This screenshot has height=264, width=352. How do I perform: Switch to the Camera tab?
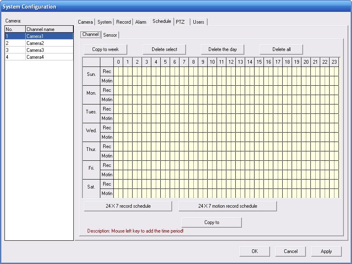pyautogui.click(x=85, y=22)
